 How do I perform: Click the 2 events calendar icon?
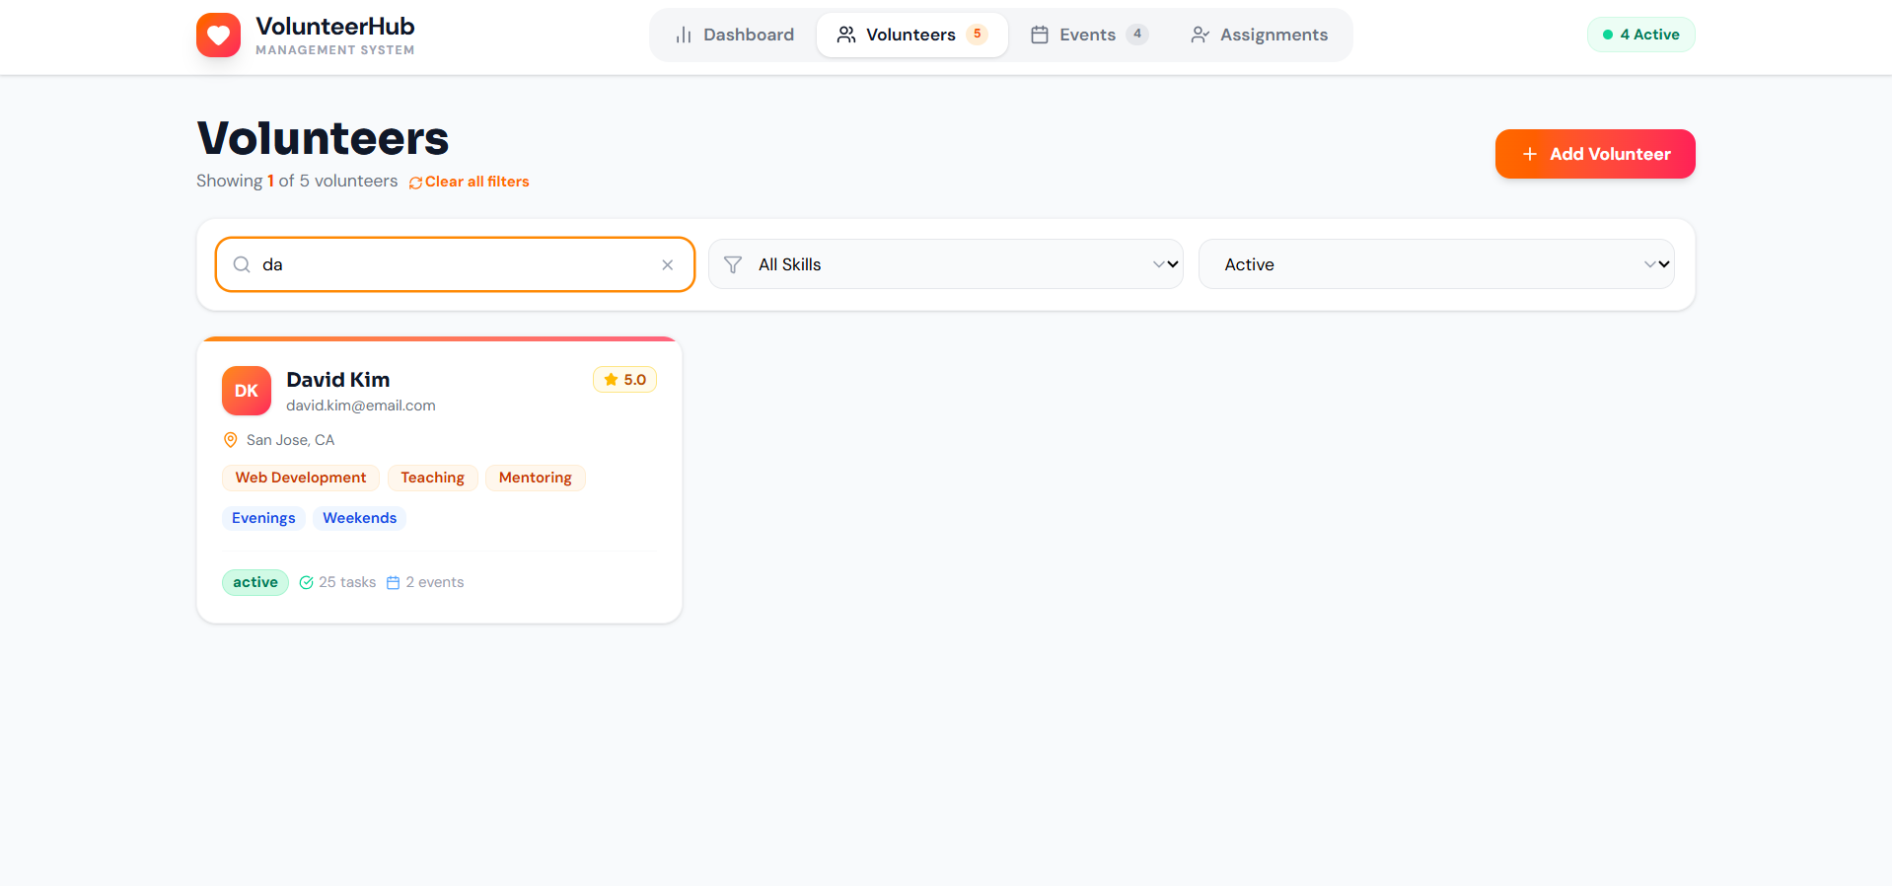[x=394, y=583]
